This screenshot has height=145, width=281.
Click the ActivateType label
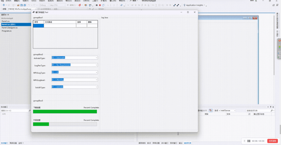click(x=39, y=58)
